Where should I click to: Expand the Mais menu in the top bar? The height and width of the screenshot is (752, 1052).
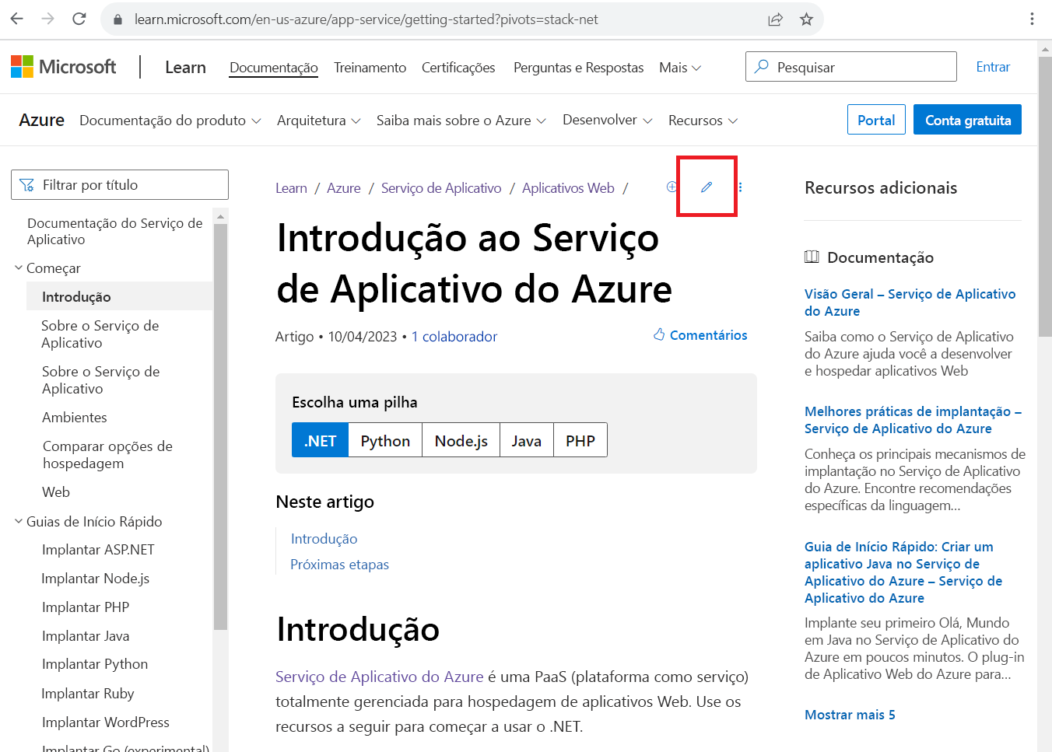pyautogui.click(x=679, y=68)
